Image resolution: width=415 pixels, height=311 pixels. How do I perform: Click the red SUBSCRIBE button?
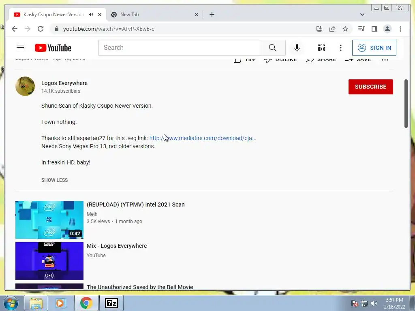click(370, 87)
